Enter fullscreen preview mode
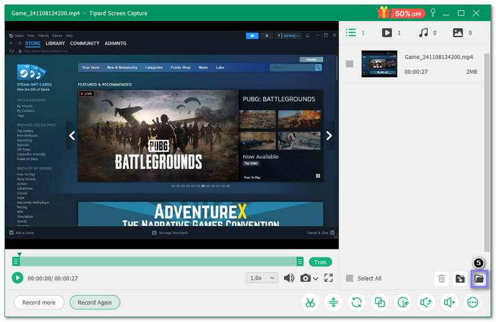Image resolution: width=496 pixels, height=322 pixels. [329, 278]
